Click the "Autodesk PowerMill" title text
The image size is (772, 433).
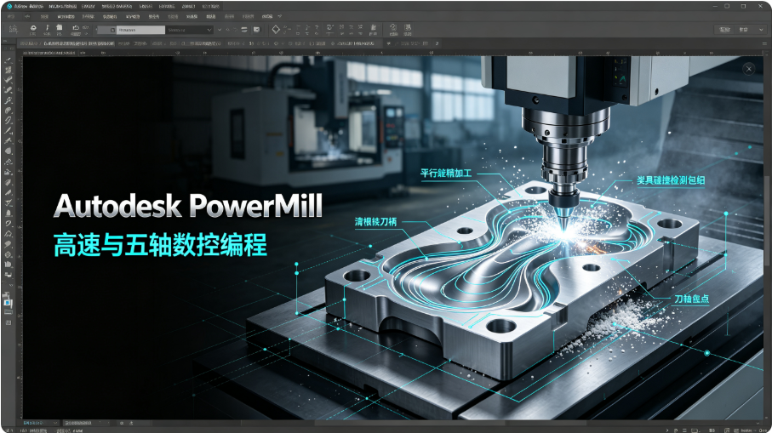(188, 206)
